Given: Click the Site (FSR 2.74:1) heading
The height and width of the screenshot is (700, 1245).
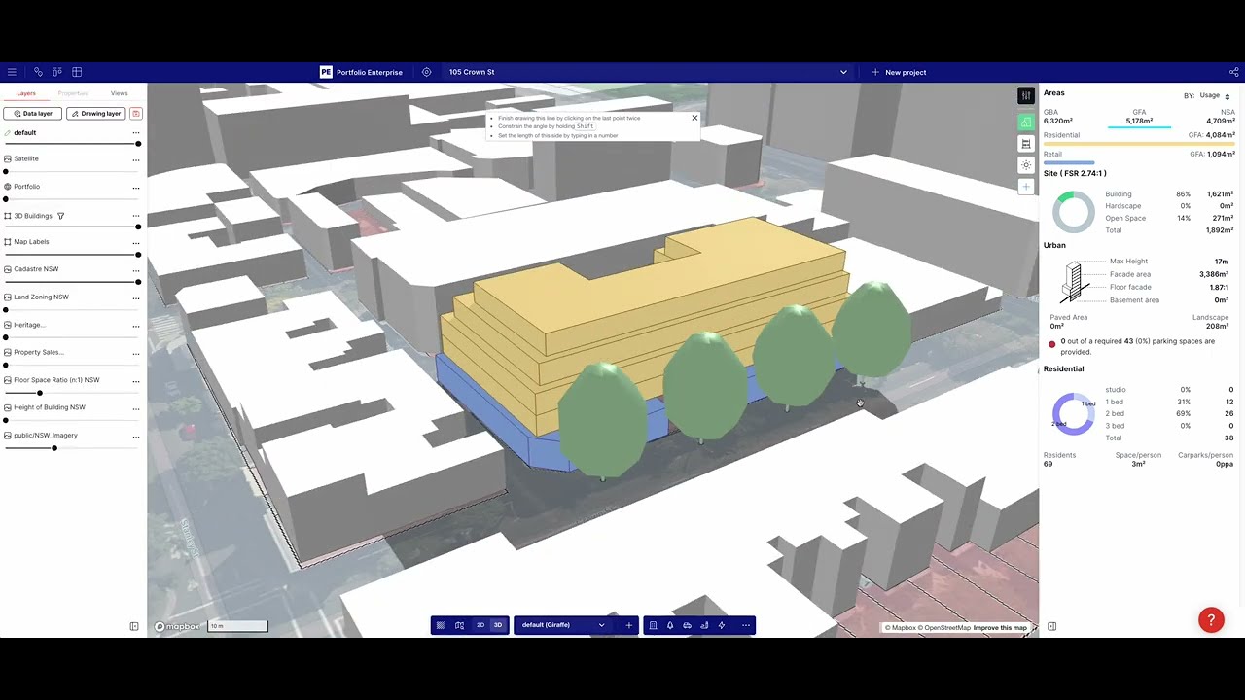Looking at the screenshot, I should pos(1075,174).
